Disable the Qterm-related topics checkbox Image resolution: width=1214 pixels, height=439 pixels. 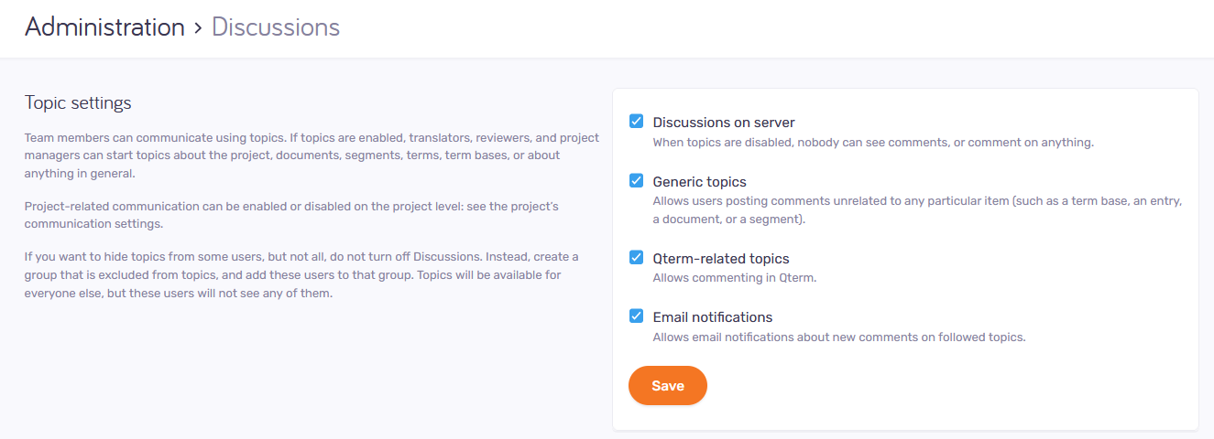click(x=636, y=257)
